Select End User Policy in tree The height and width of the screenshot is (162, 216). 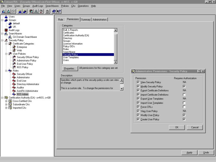pyautogui.click(x=25, y=64)
